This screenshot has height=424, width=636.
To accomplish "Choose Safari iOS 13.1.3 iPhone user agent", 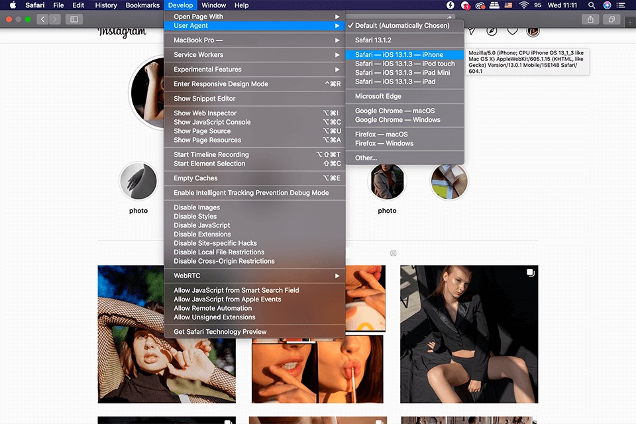I will tap(399, 55).
